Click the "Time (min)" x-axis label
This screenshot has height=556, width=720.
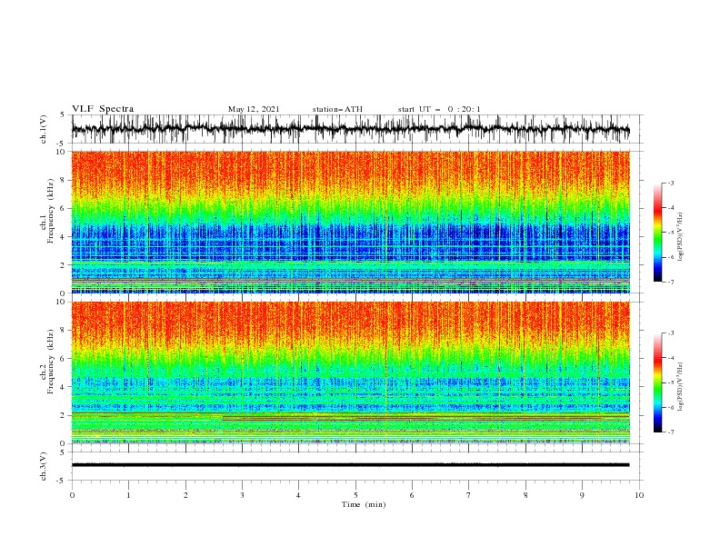pyautogui.click(x=364, y=504)
